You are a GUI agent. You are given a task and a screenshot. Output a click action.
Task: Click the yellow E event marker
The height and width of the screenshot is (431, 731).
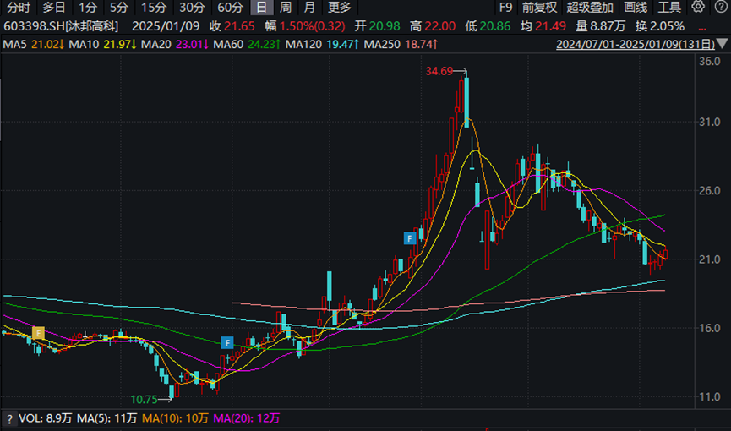[x=38, y=333]
